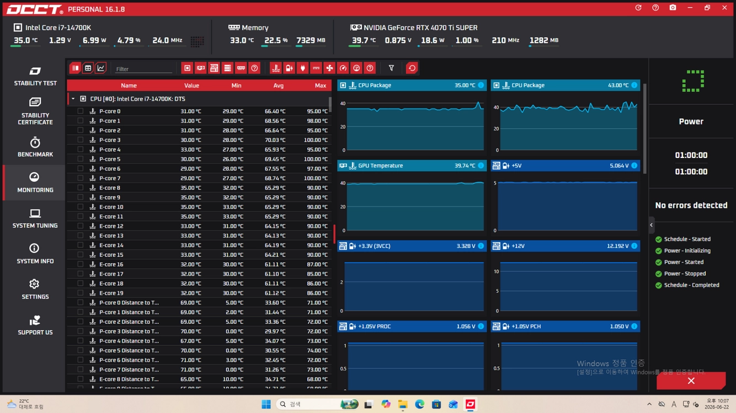Sort the table by the Name column

click(x=129, y=85)
